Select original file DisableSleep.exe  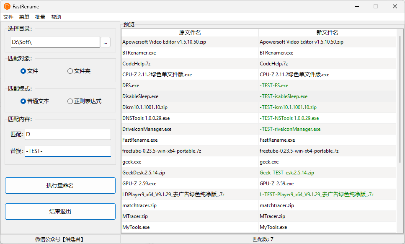140,96
